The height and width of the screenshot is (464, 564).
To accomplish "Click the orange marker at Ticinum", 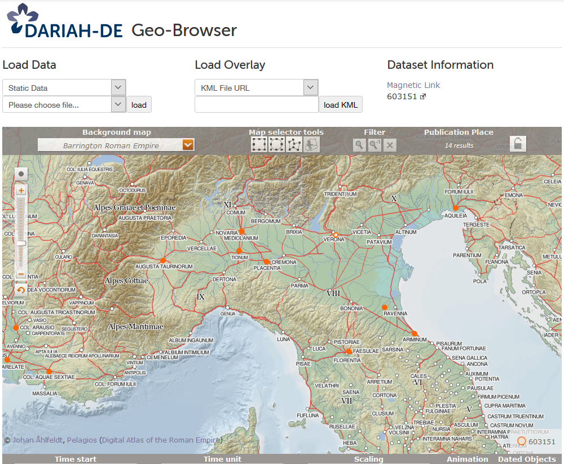I will tap(239, 251).
